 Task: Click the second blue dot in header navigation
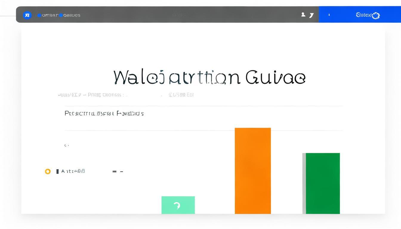61,15
